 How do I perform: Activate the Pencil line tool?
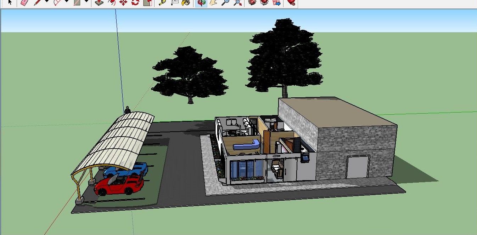[37, 2]
